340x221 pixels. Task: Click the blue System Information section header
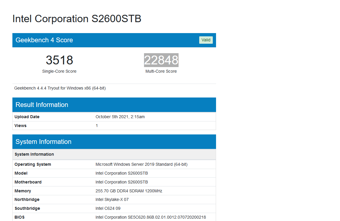114,142
